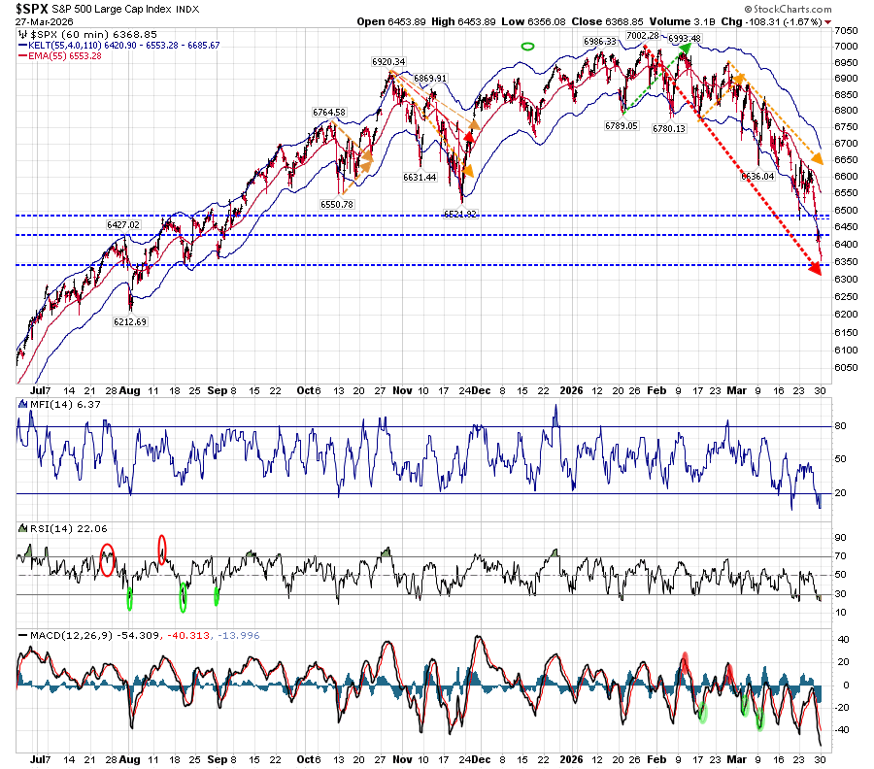Click the large red dashed arrowhead near 6300
The width and height of the screenshot is (874, 769).
click(x=812, y=269)
